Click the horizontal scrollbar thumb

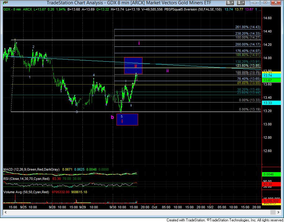click(x=273, y=212)
